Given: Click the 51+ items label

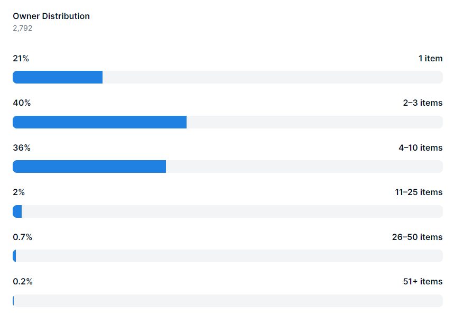Looking at the screenshot, I should (x=423, y=282).
